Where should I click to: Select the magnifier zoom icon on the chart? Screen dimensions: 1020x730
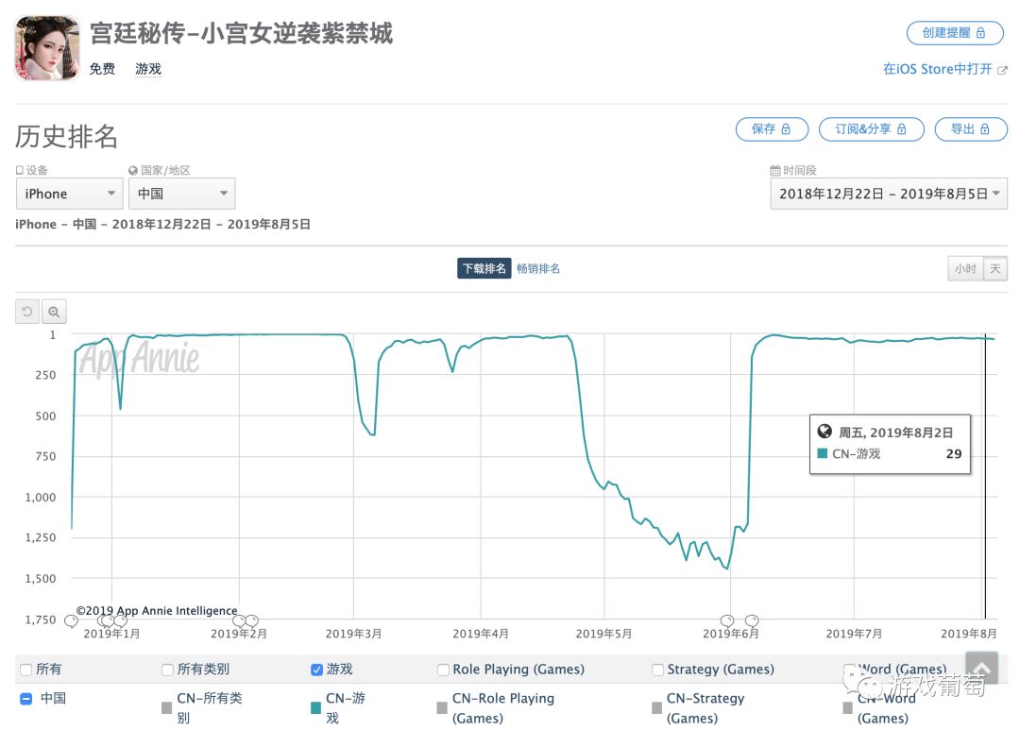(53, 311)
